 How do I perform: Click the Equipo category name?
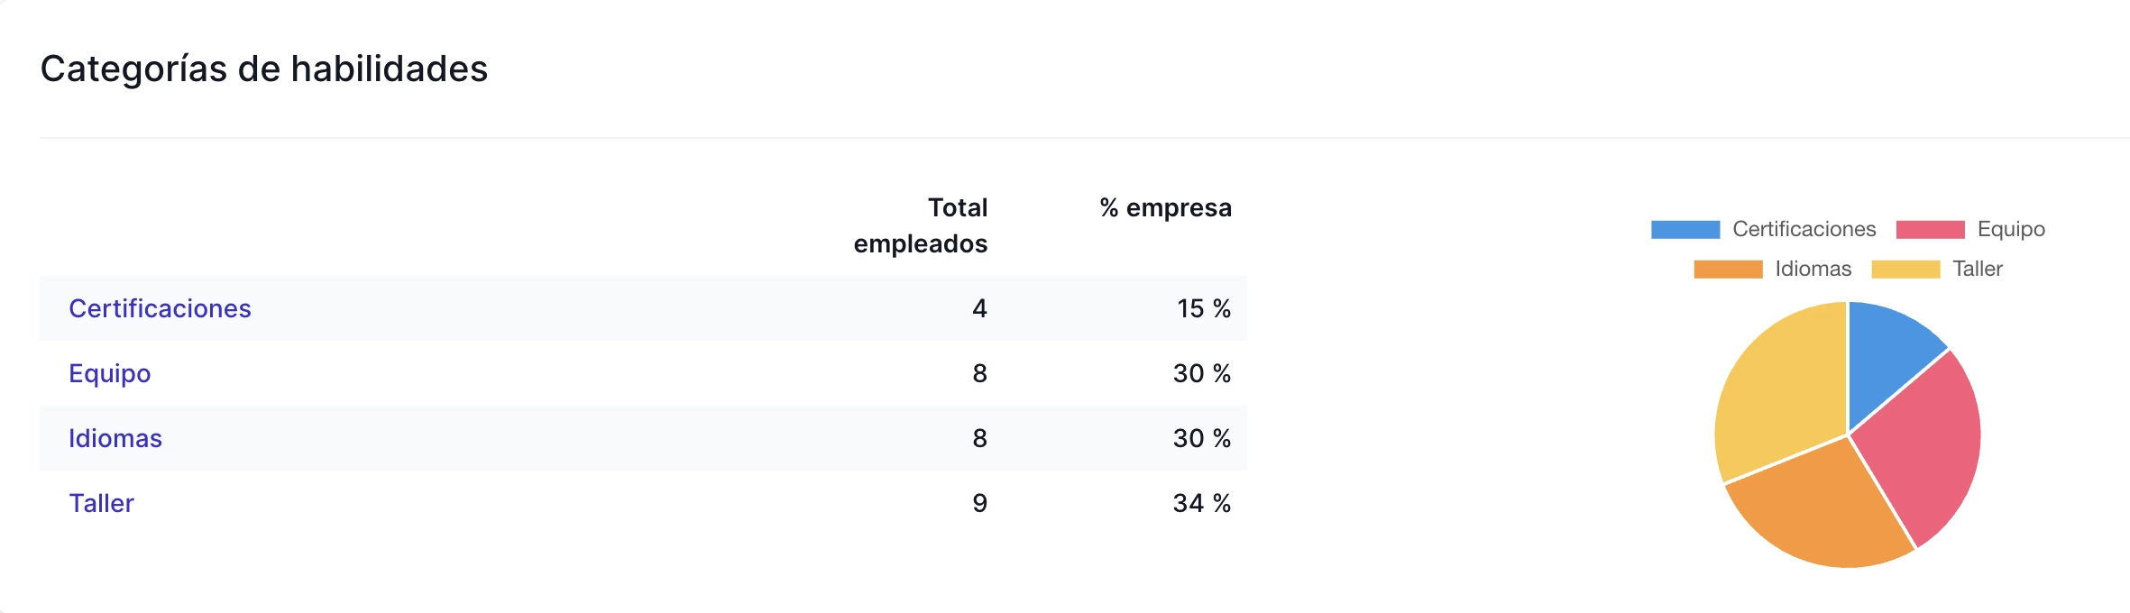coord(110,373)
